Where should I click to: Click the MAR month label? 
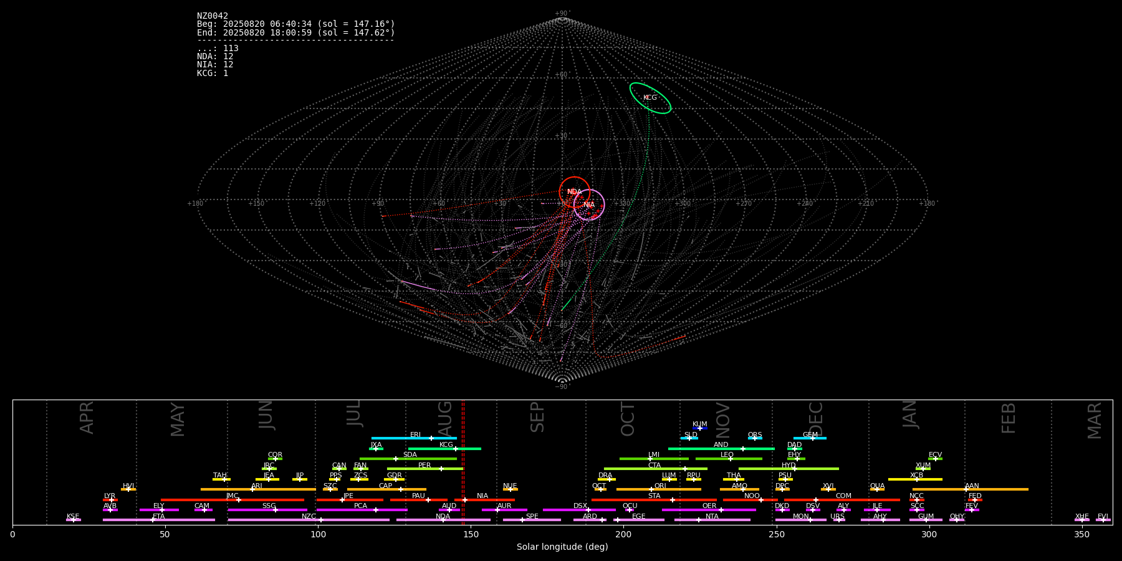[1095, 421]
